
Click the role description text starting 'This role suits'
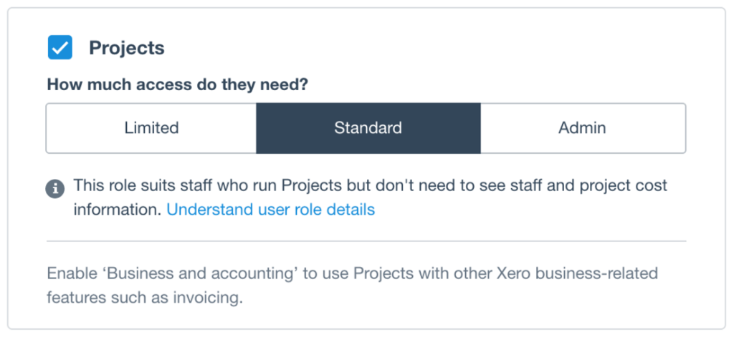(x=370, y=197)
